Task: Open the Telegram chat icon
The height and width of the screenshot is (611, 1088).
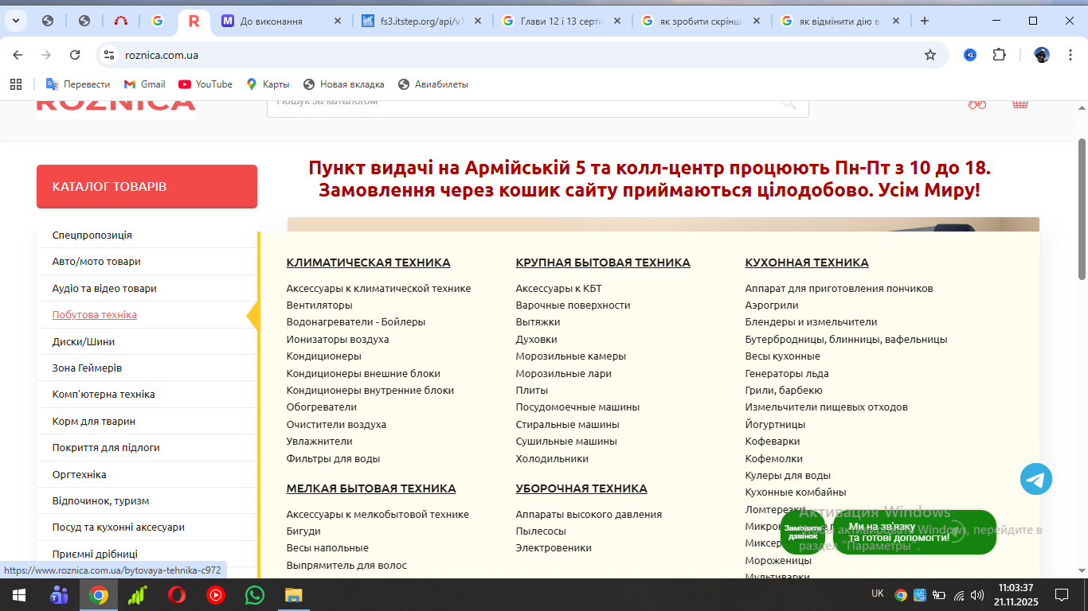Action: click(x=1035, y=480)
